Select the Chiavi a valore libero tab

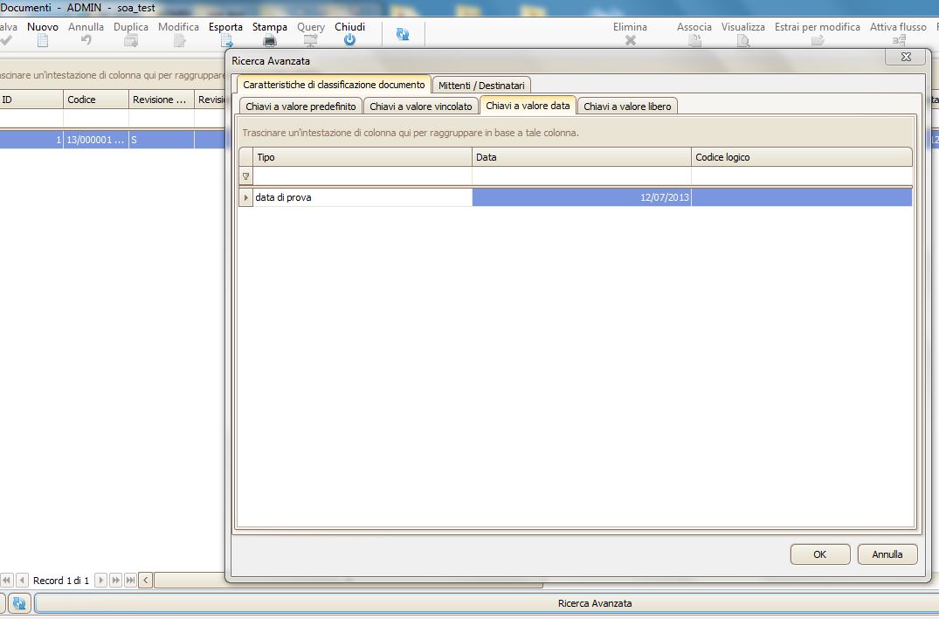tap(627, 107)
